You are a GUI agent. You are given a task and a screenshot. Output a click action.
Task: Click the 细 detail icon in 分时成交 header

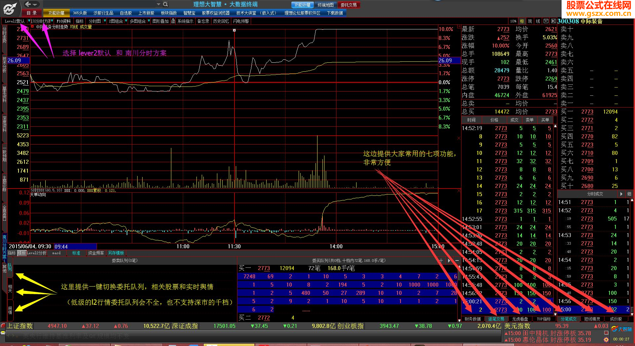[629, 194]
